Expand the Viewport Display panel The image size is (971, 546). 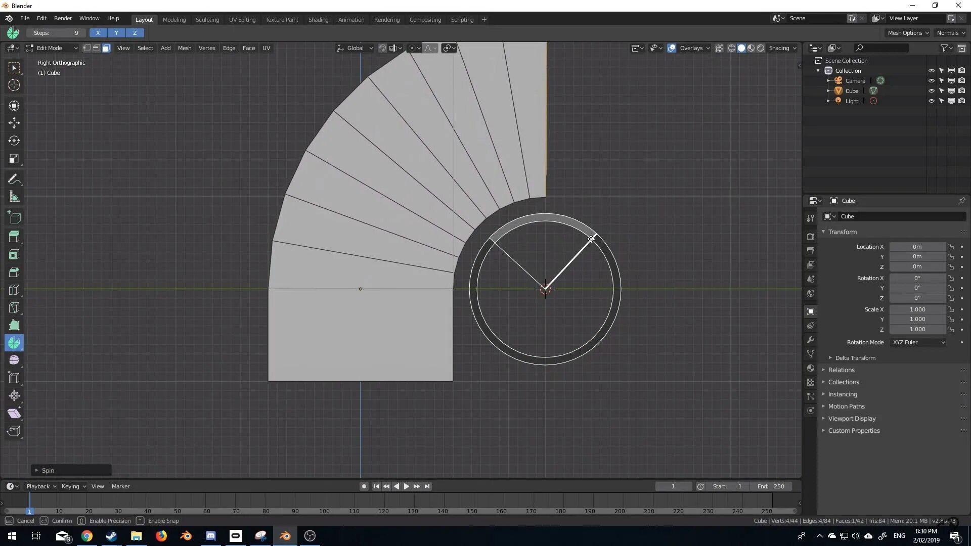[x=852, y=419]
